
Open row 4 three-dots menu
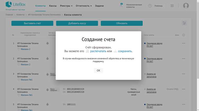[184, 89]
